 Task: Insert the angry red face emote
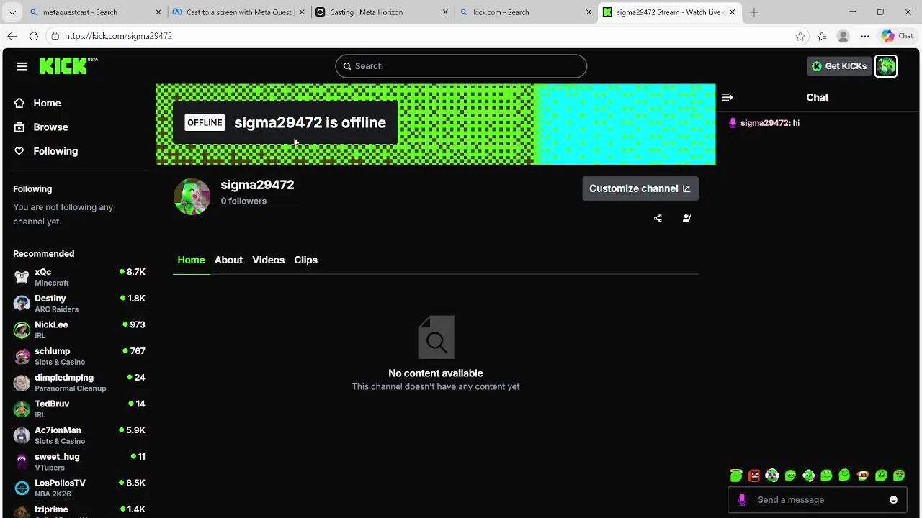coord(754,476)
